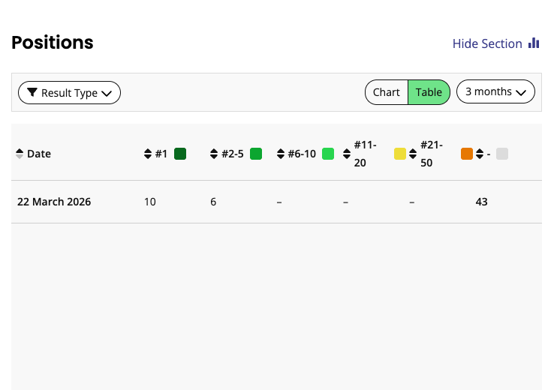The height and width of the screenshot is (390, 560).
Task: Click the yellow #11-20 color swatch
Action: coord(400,154)
